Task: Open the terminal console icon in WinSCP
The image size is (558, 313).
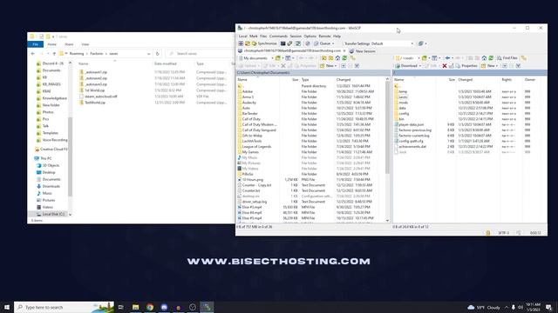Action: tap(282, 43)
